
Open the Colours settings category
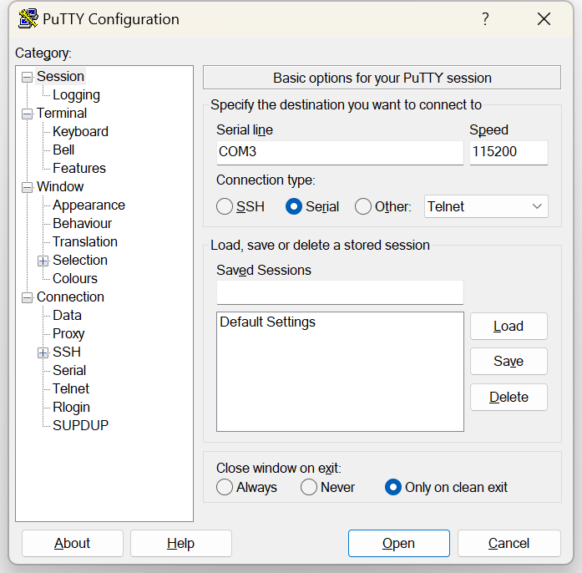point(75,278)
